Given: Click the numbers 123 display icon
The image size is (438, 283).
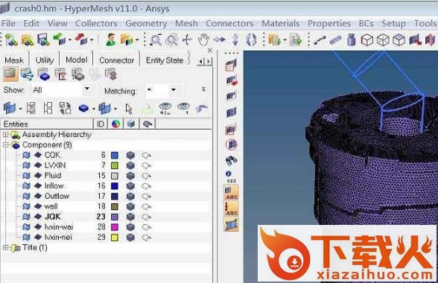Looking at the screenshot, I should (231, 177).
